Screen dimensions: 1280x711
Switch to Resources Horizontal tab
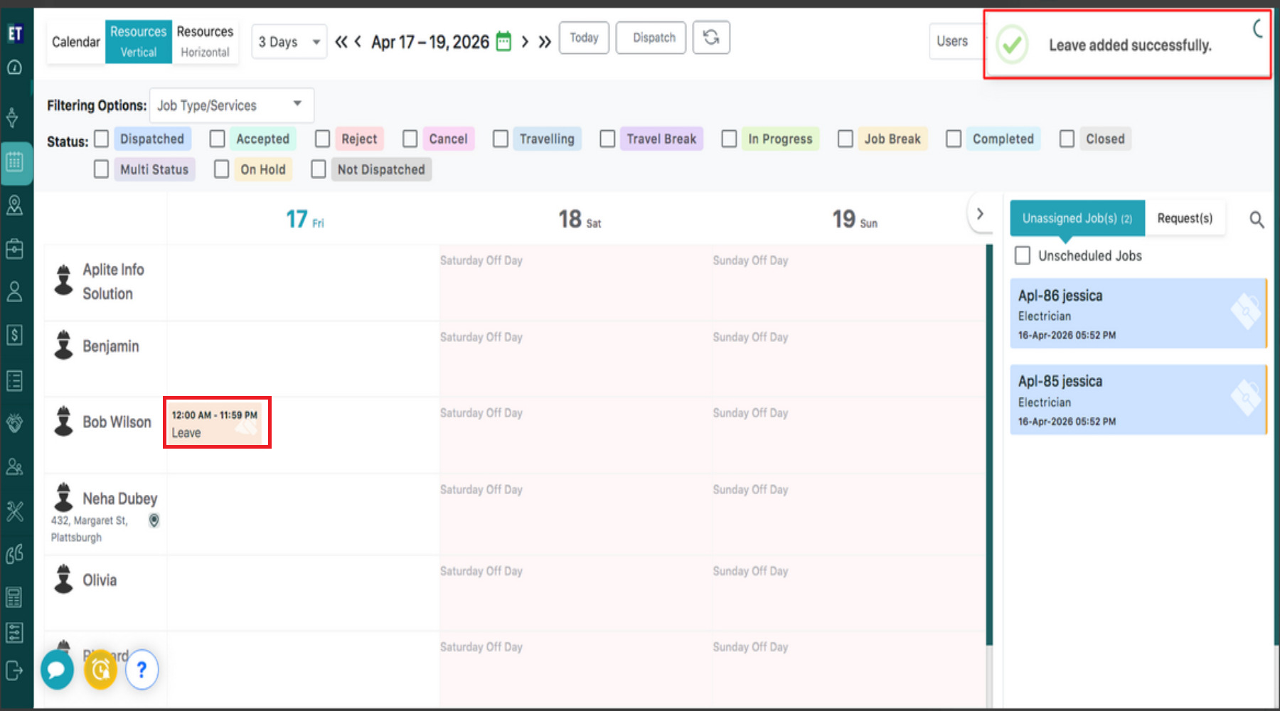point(205,41)
